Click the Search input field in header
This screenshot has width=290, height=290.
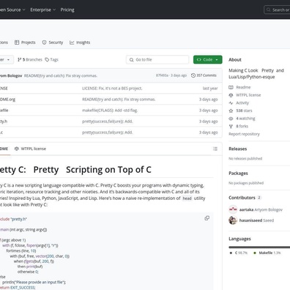pos(277,10)
